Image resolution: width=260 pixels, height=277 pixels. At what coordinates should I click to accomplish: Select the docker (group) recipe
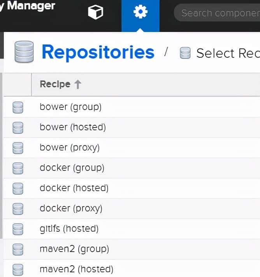pos(72,168)
